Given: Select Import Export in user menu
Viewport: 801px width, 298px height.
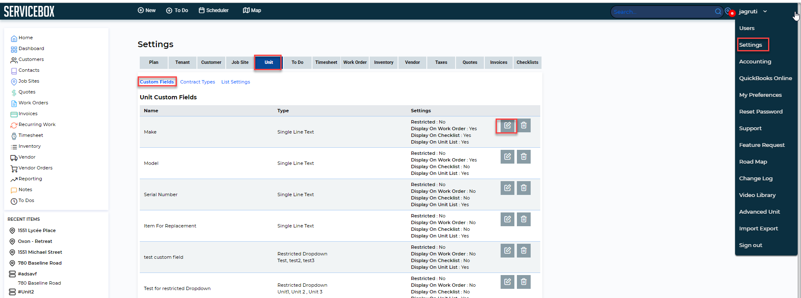Looking at the screenshot, I should 758,229.
